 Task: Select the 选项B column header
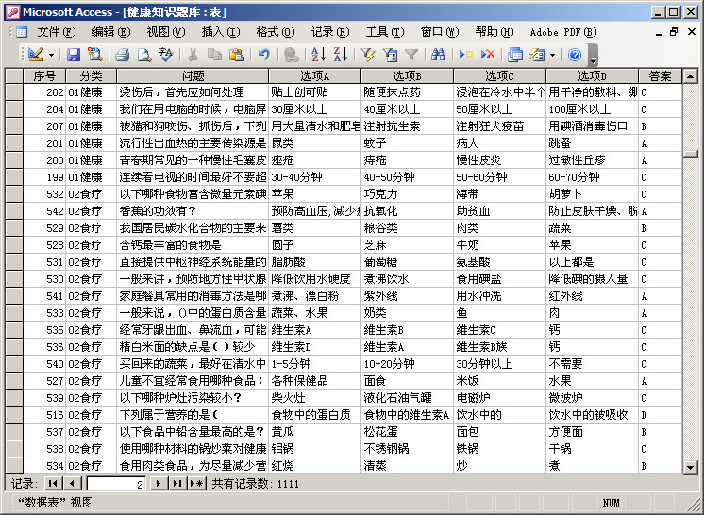point(408,75)
